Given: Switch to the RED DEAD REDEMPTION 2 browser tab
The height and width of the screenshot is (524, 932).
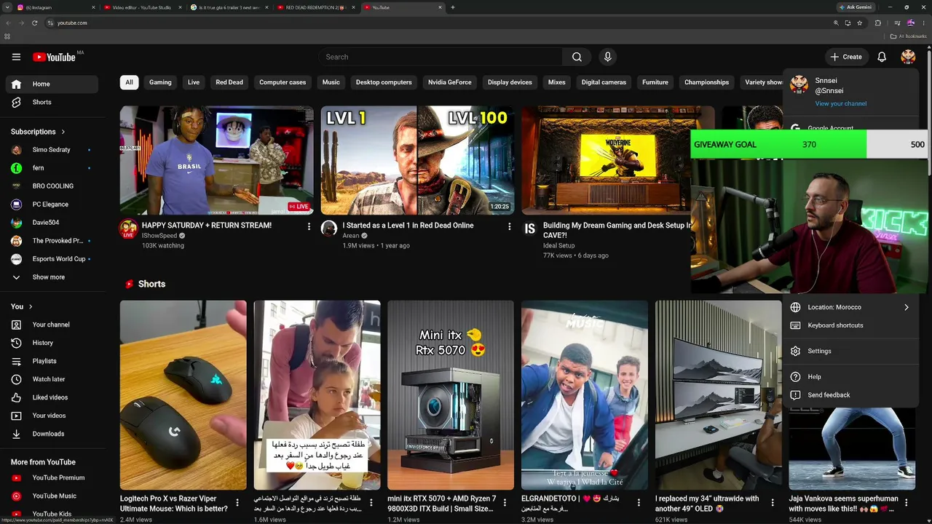Looking at the screenshot, I should (x=315, y=7).
